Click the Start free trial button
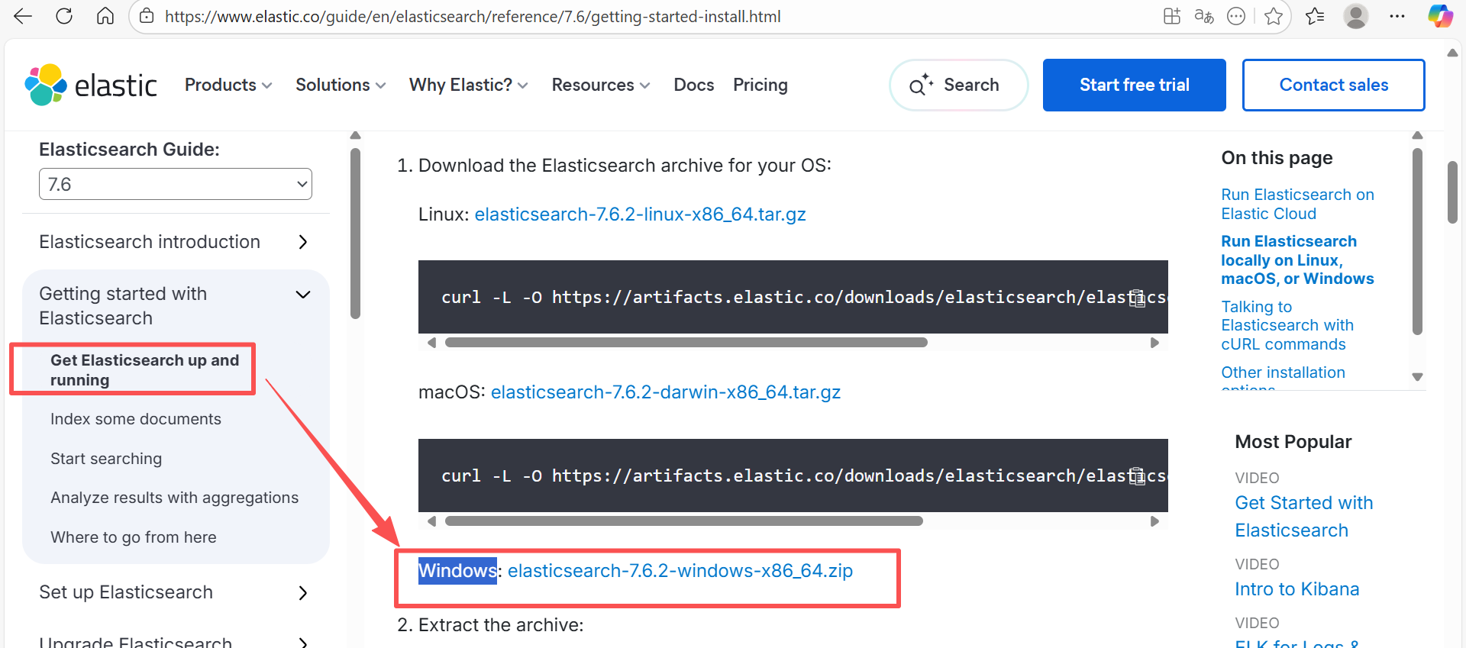 coord(1135,85)
